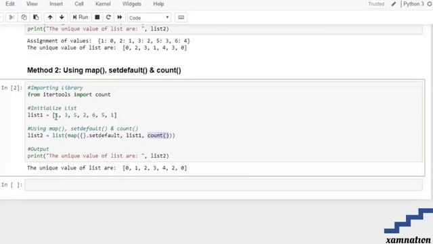Click the paste cells icon
Screen dimensions: 433x244
[36, 18]
